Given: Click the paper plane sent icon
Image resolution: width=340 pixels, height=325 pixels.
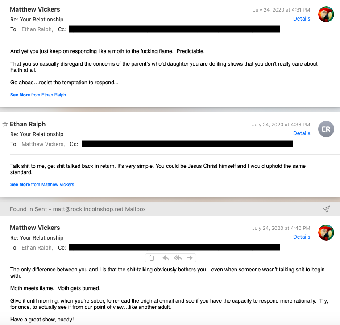Looking at the screenshot, I should coord(326,209).
